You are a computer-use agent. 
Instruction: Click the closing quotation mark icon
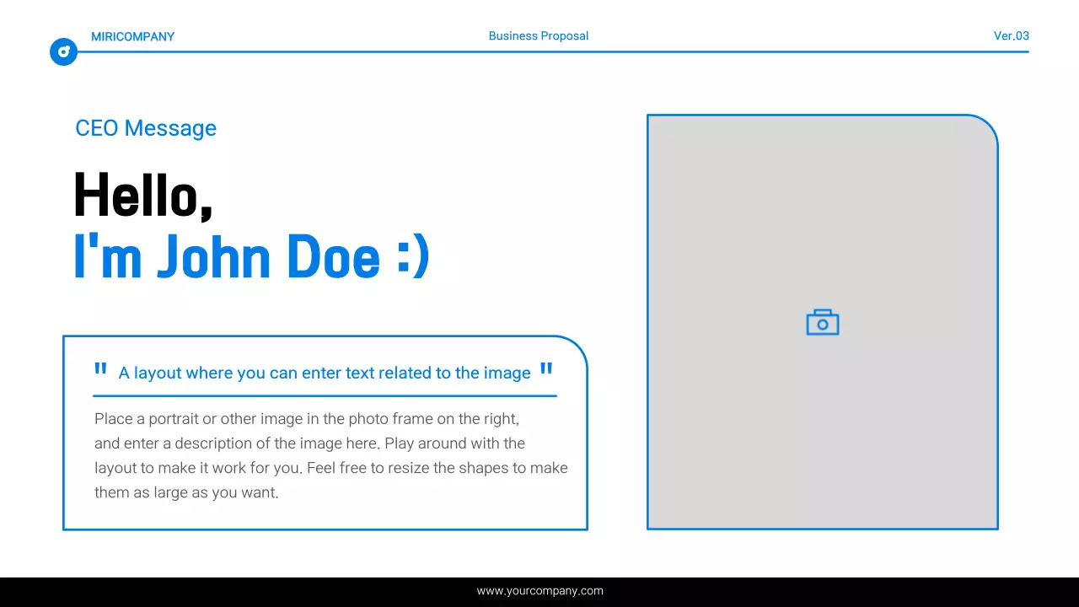point(545,368)
